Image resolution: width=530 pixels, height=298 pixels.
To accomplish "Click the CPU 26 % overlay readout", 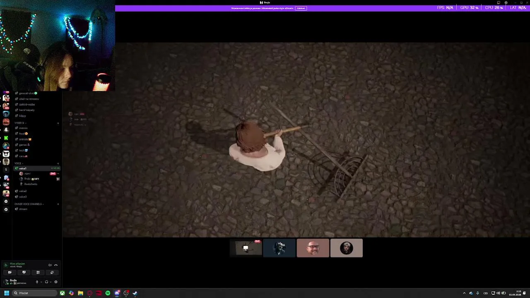I will pyautogui.click(x=494, y=7).
